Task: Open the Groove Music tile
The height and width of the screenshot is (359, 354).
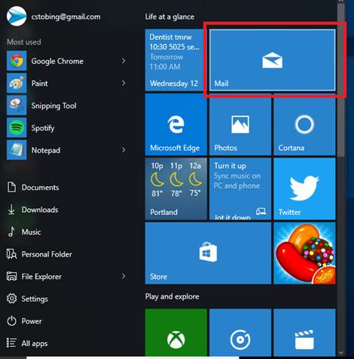Action: (x=240, y=333)
